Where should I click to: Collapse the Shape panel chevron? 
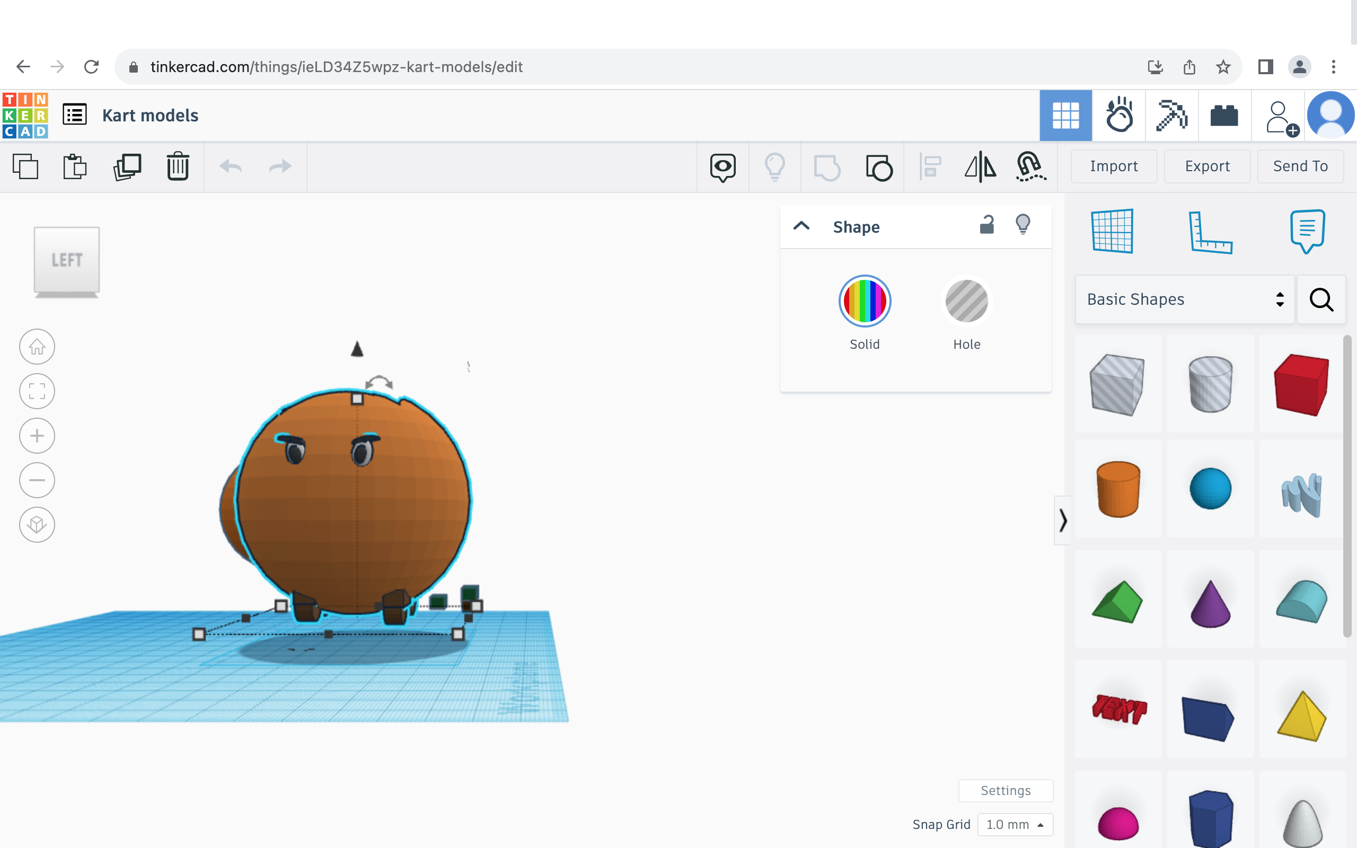[801, 226]
